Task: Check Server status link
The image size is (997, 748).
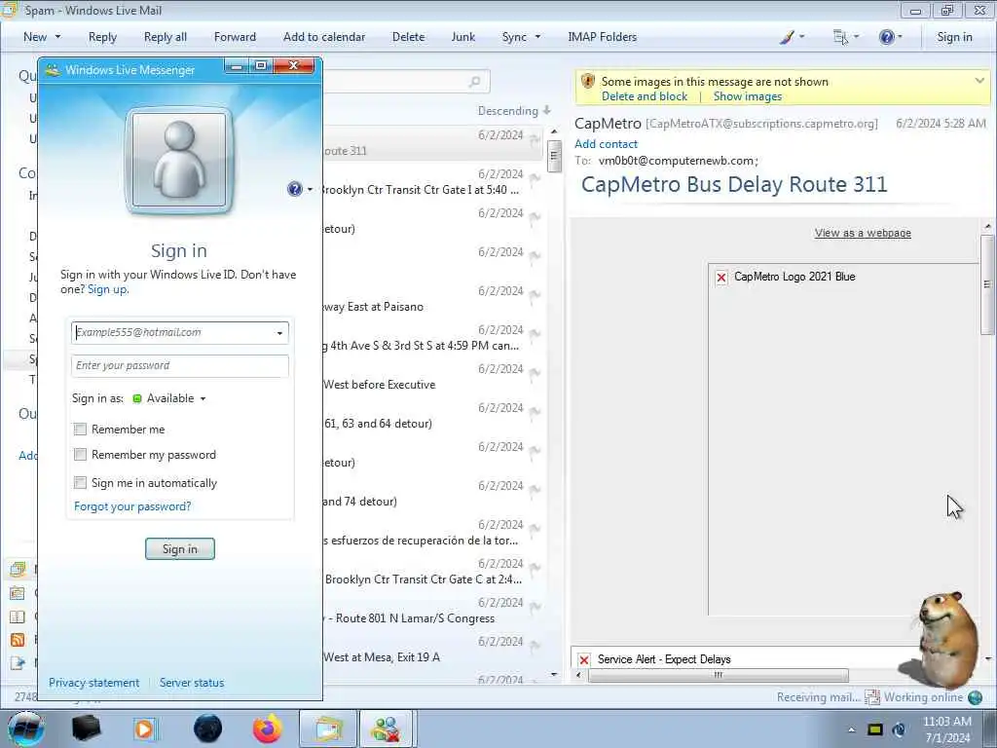Action: (192, 683)
